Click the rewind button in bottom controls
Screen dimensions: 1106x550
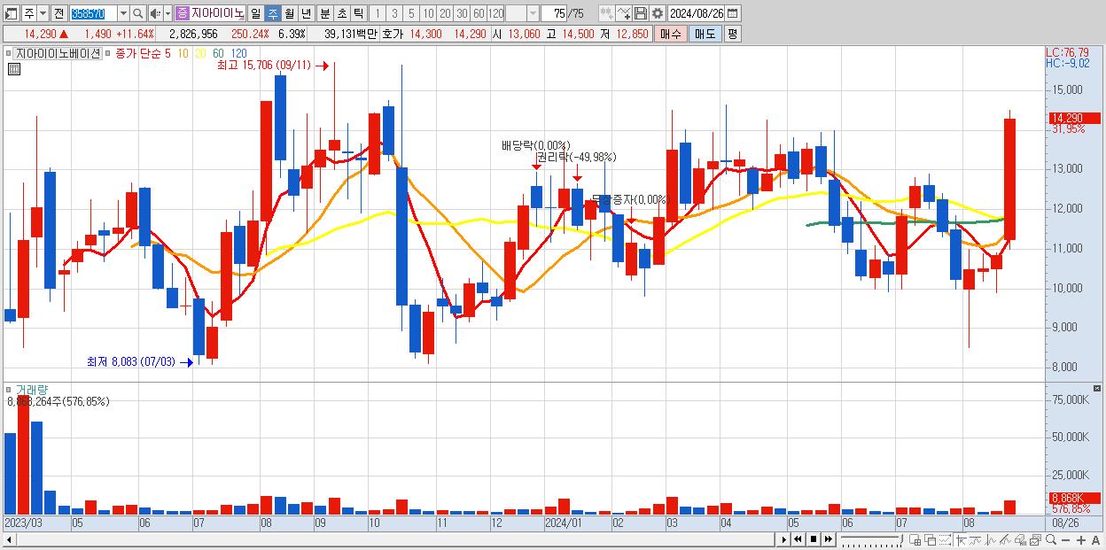point(798,538)
